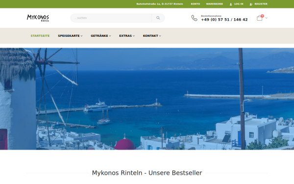Open the Konto link

[x=196, y=4]
